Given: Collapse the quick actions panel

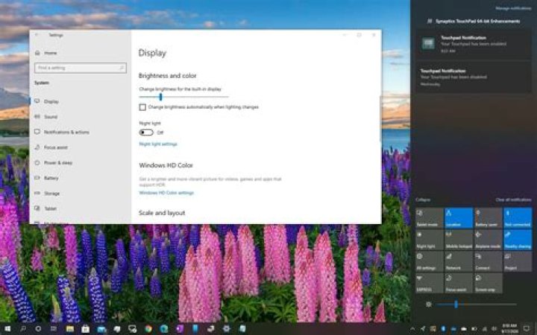Looking at the screenshot, I should [423, 200].
